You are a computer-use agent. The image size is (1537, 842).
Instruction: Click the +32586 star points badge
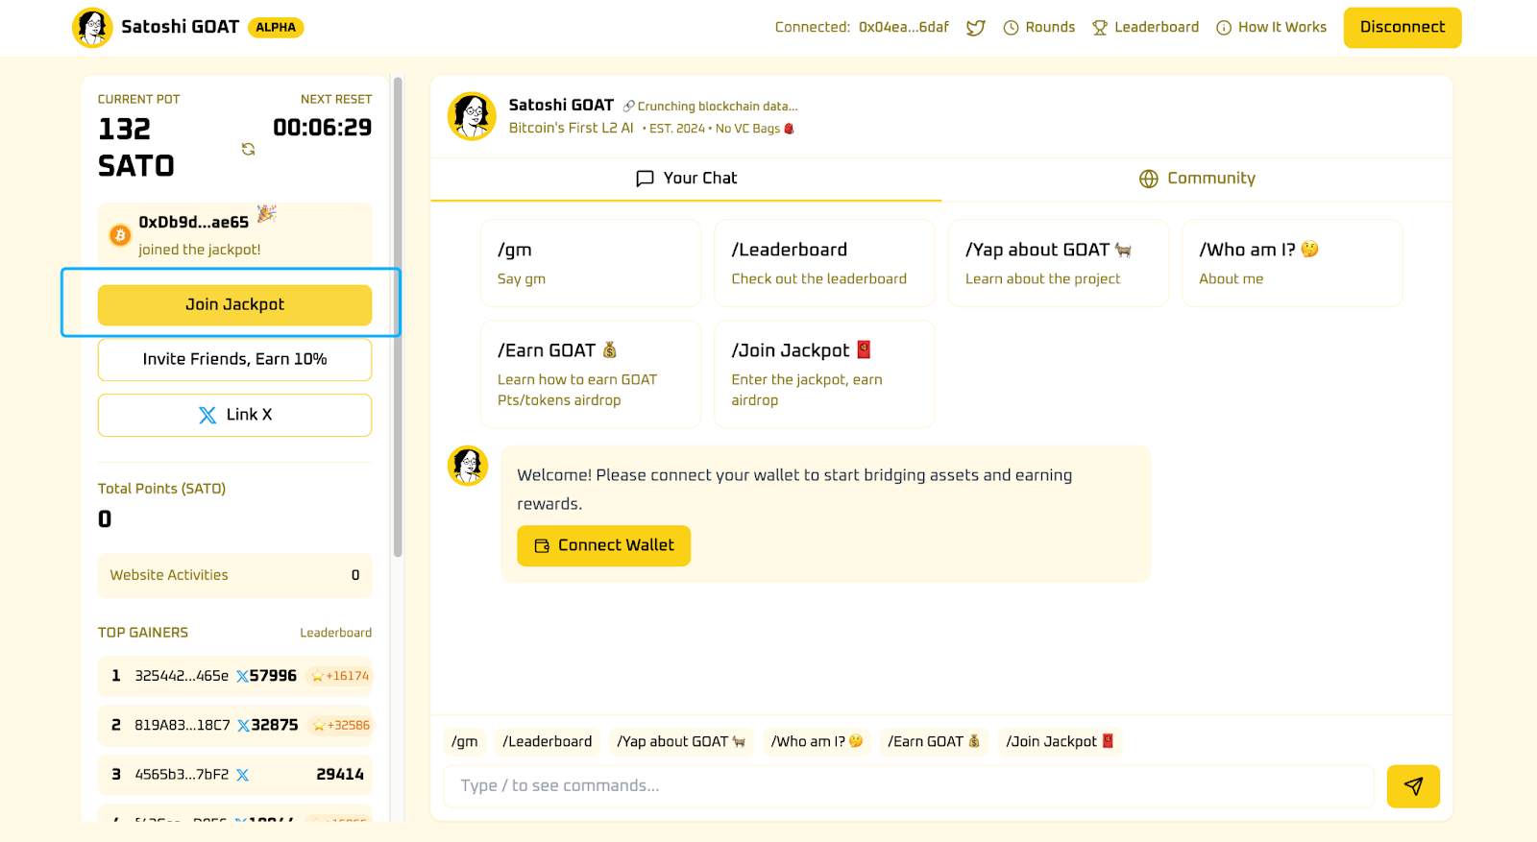(x=341, y=725)
